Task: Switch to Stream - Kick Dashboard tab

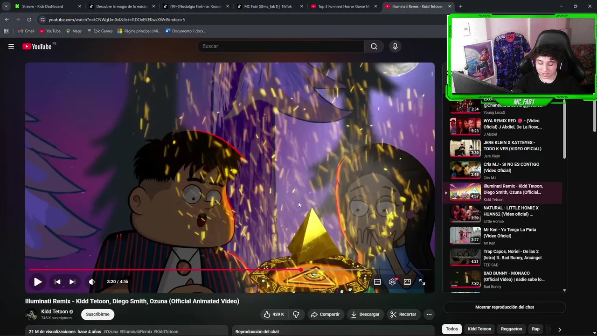Action: coord(47,7)
